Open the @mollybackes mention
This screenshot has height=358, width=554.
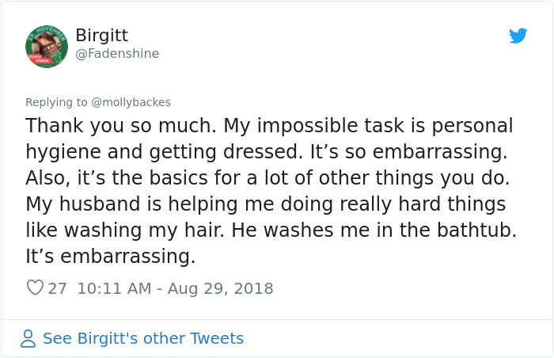tap(131, 102)
